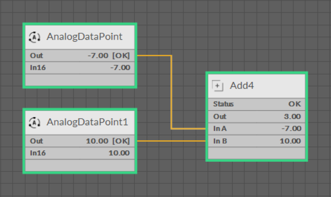Image resolution: width=331 pixels, height=197 pixels.
Task: Select the AnalogDataPoint1 block title
Action: (87, 122)
